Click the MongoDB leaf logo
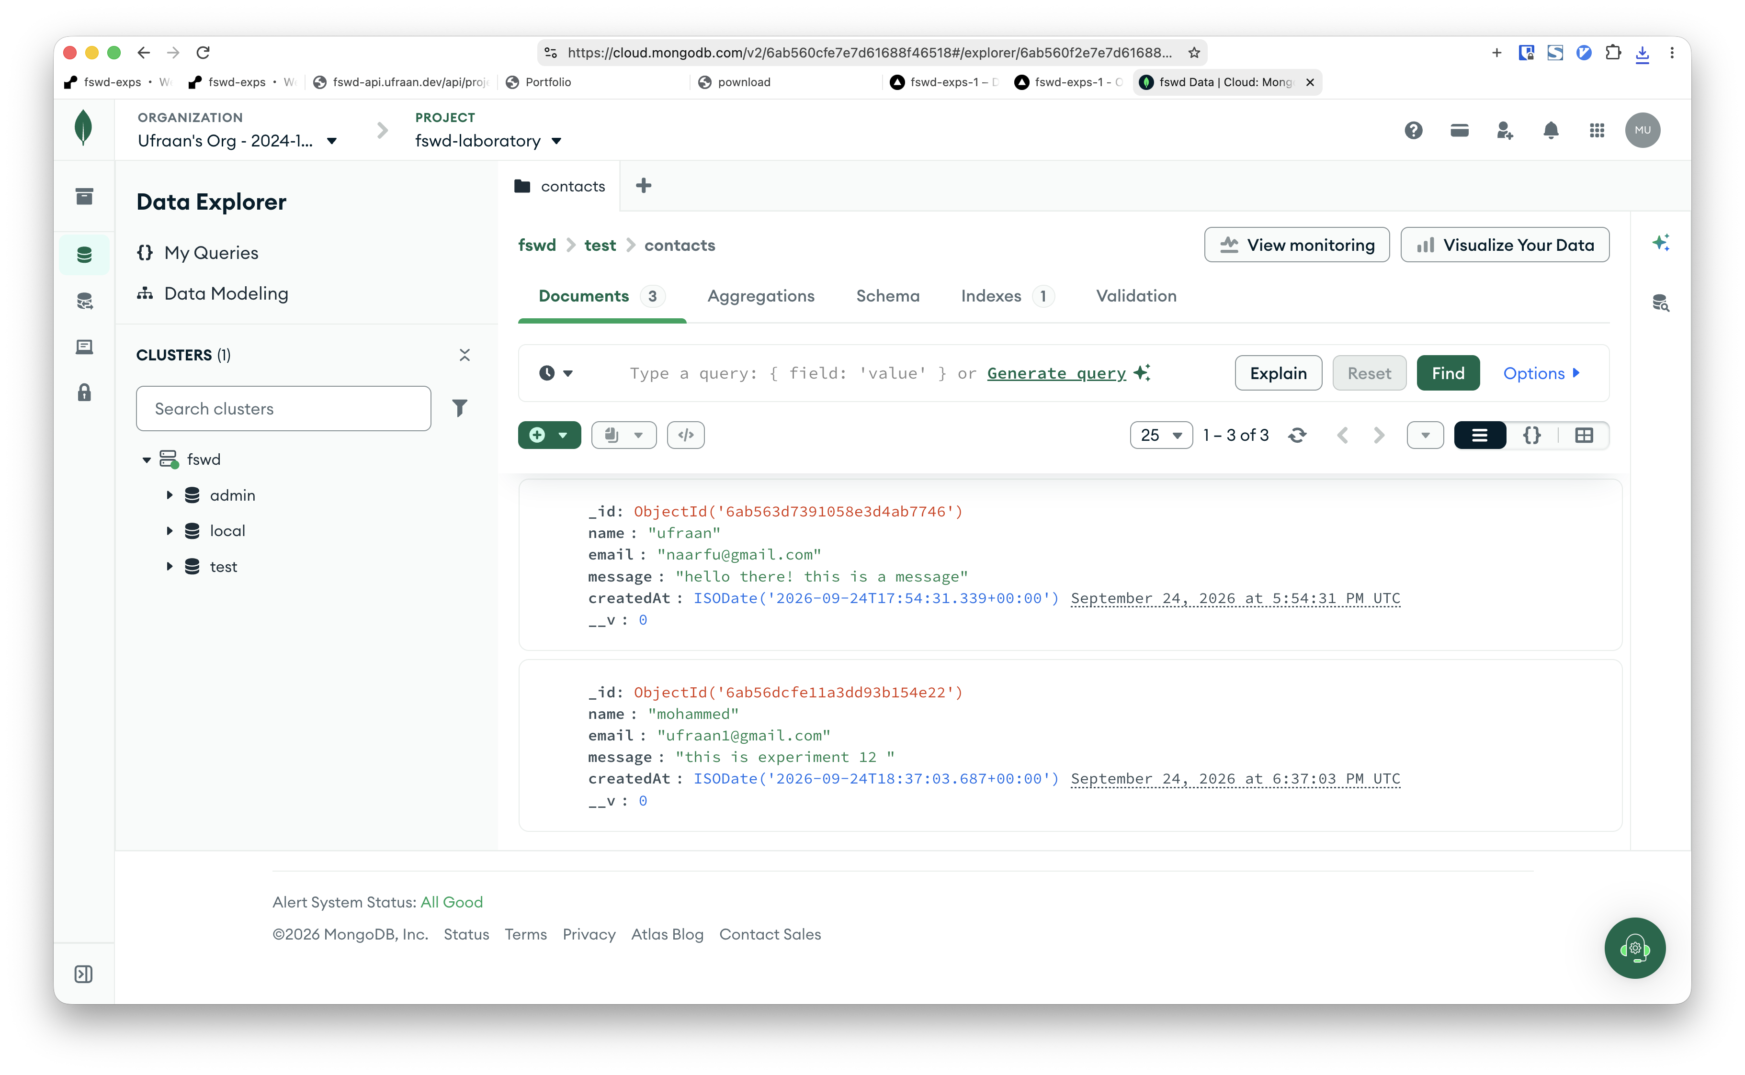The height and width of the screenshot is (1075, 1745). pos(83,129)
